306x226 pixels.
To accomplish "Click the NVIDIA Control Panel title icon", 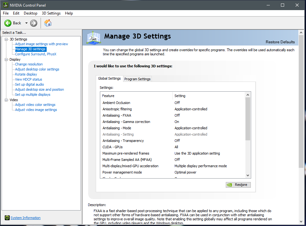I will coord(5,5).
